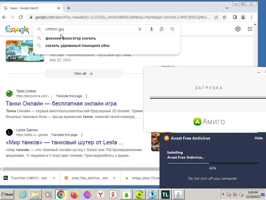This screenshot has width=266, height=200.
Task: Open the amigo_setup (3) download item
Action: (142, 178)
